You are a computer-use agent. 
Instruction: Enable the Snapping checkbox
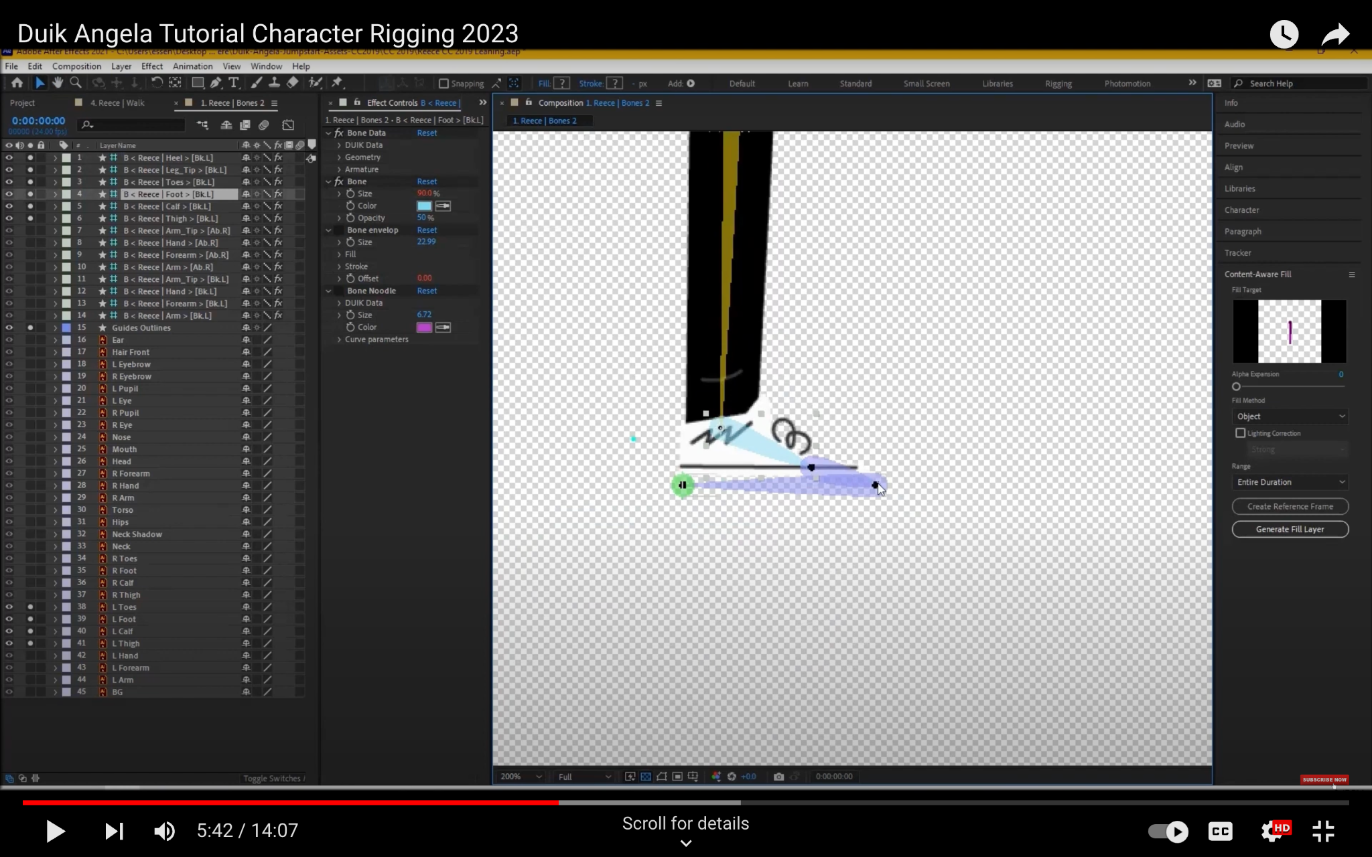443,84
